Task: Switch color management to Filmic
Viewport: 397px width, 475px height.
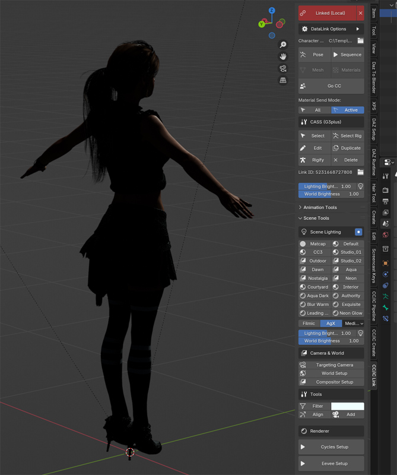Action: 309,324
